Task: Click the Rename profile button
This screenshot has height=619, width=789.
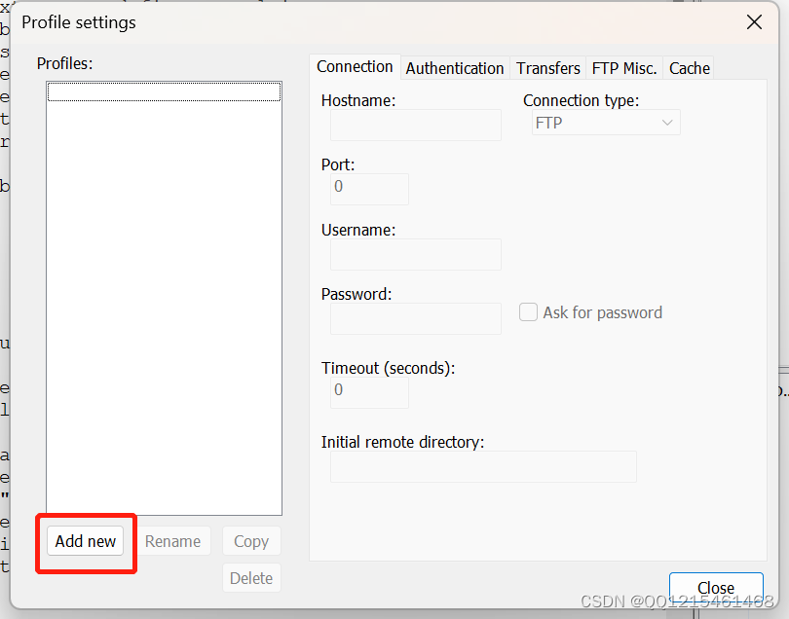Action: coord(172,541)
